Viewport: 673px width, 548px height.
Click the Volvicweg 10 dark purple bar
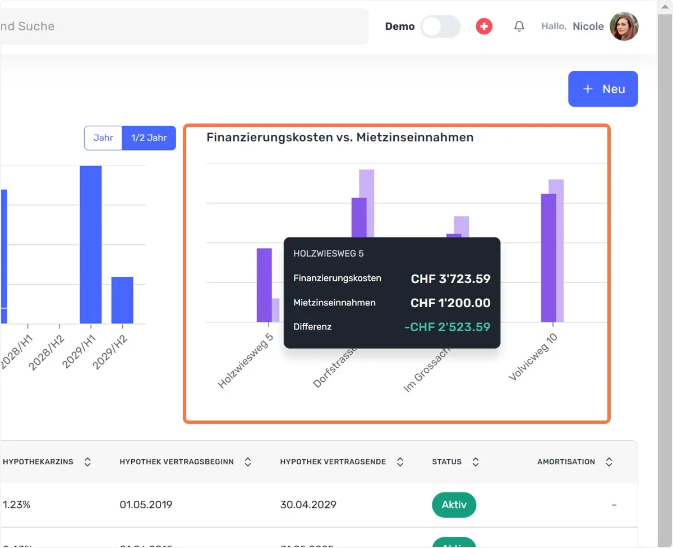548,258
